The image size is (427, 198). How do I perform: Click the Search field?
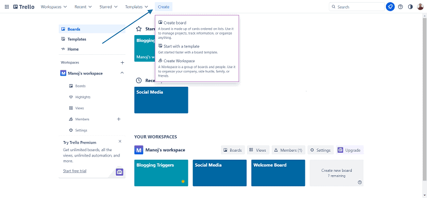(x=357, y=7)
